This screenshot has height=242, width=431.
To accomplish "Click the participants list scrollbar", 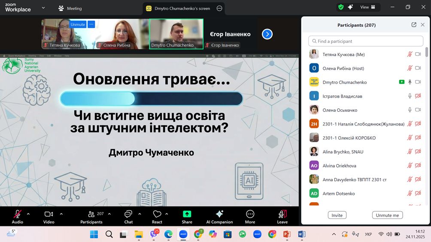I will point(426,52).
